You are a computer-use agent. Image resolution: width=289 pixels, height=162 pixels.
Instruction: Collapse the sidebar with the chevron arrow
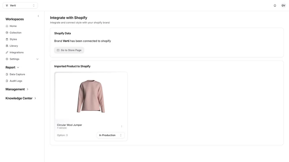tap(38, 16)
